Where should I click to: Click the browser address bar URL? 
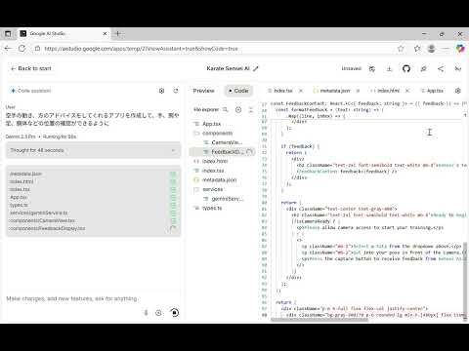(141, 49)
